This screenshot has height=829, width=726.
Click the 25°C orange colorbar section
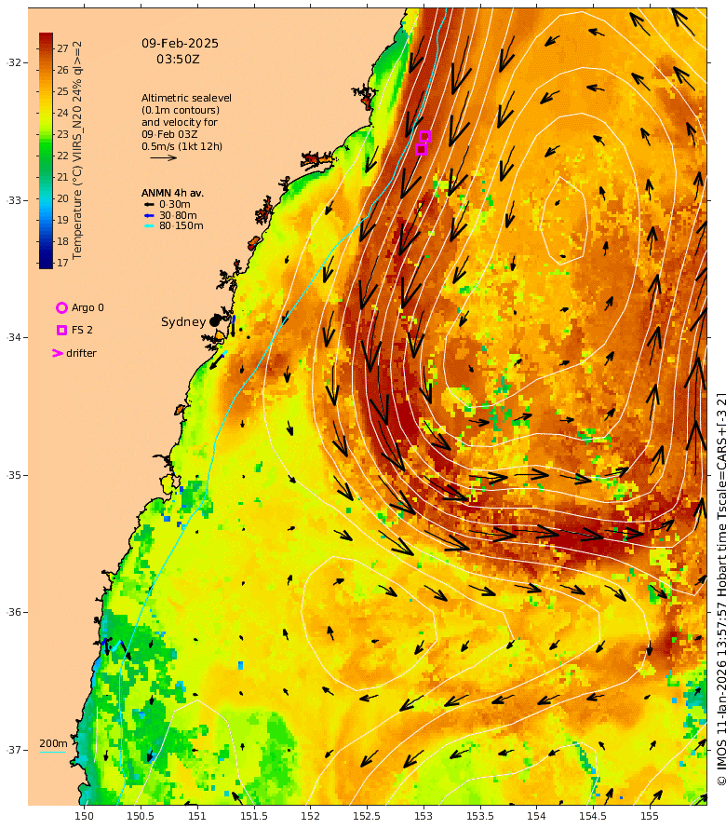pos(46,91)
